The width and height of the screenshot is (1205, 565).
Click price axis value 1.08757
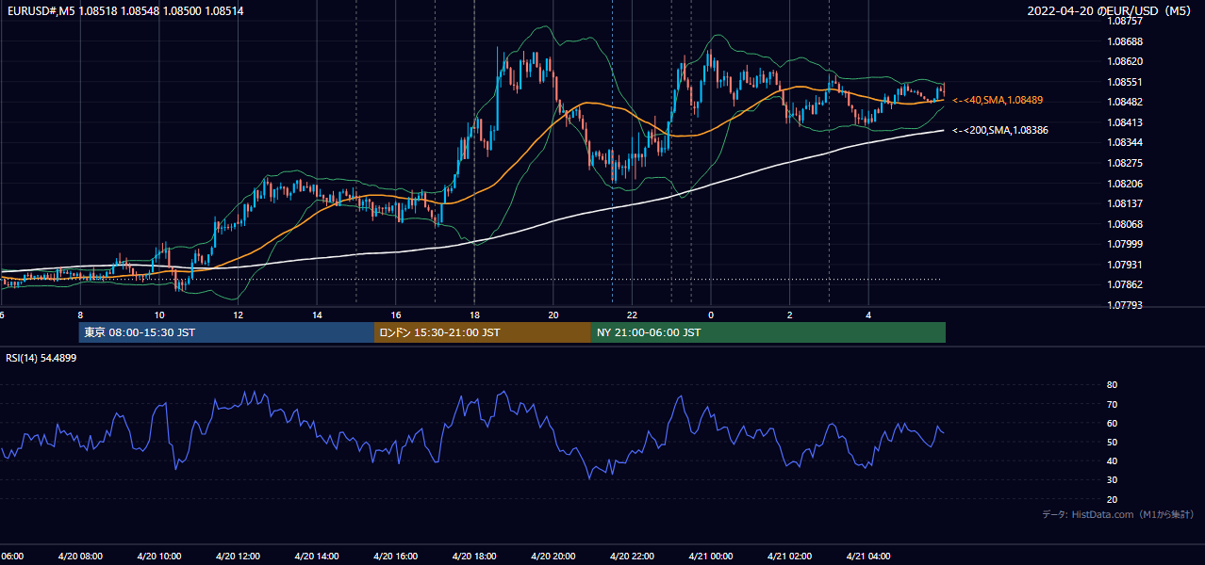point(1125,21)
